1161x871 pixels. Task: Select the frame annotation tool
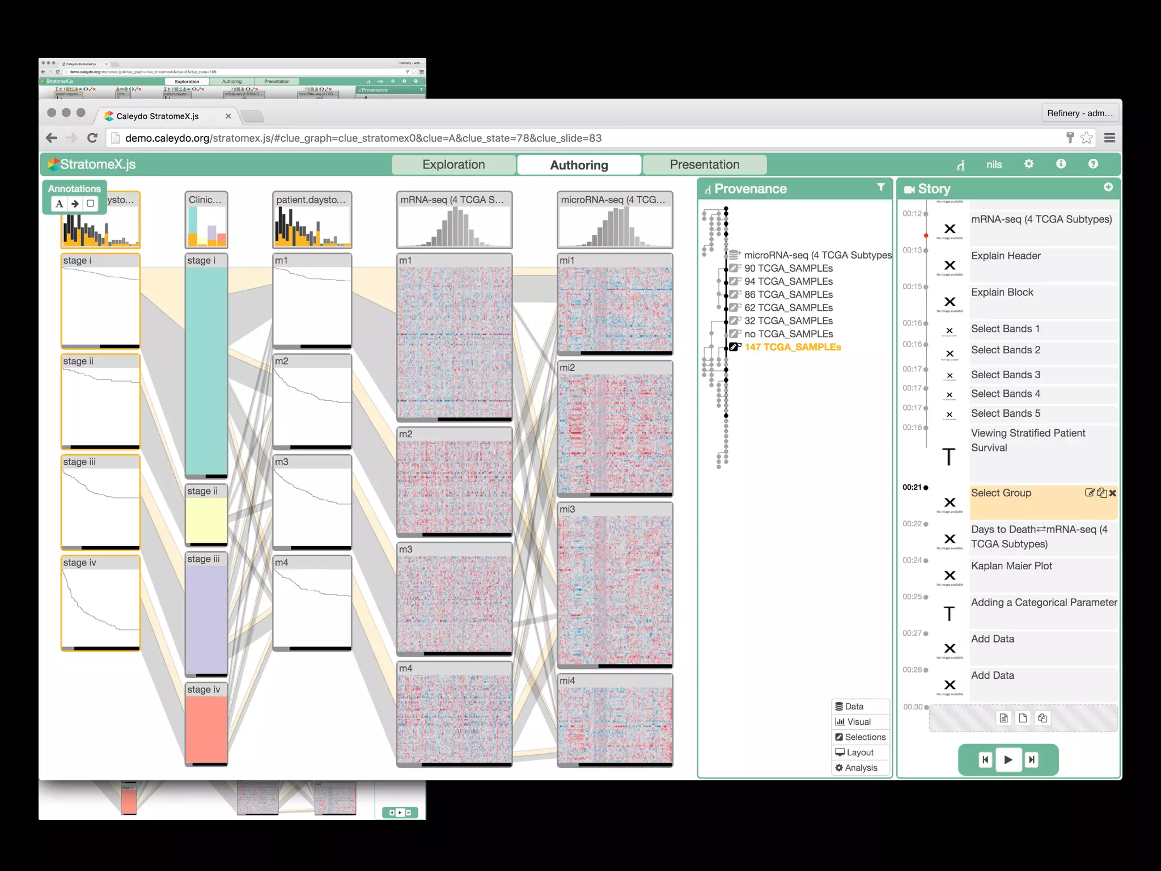(x=90, y=204)
